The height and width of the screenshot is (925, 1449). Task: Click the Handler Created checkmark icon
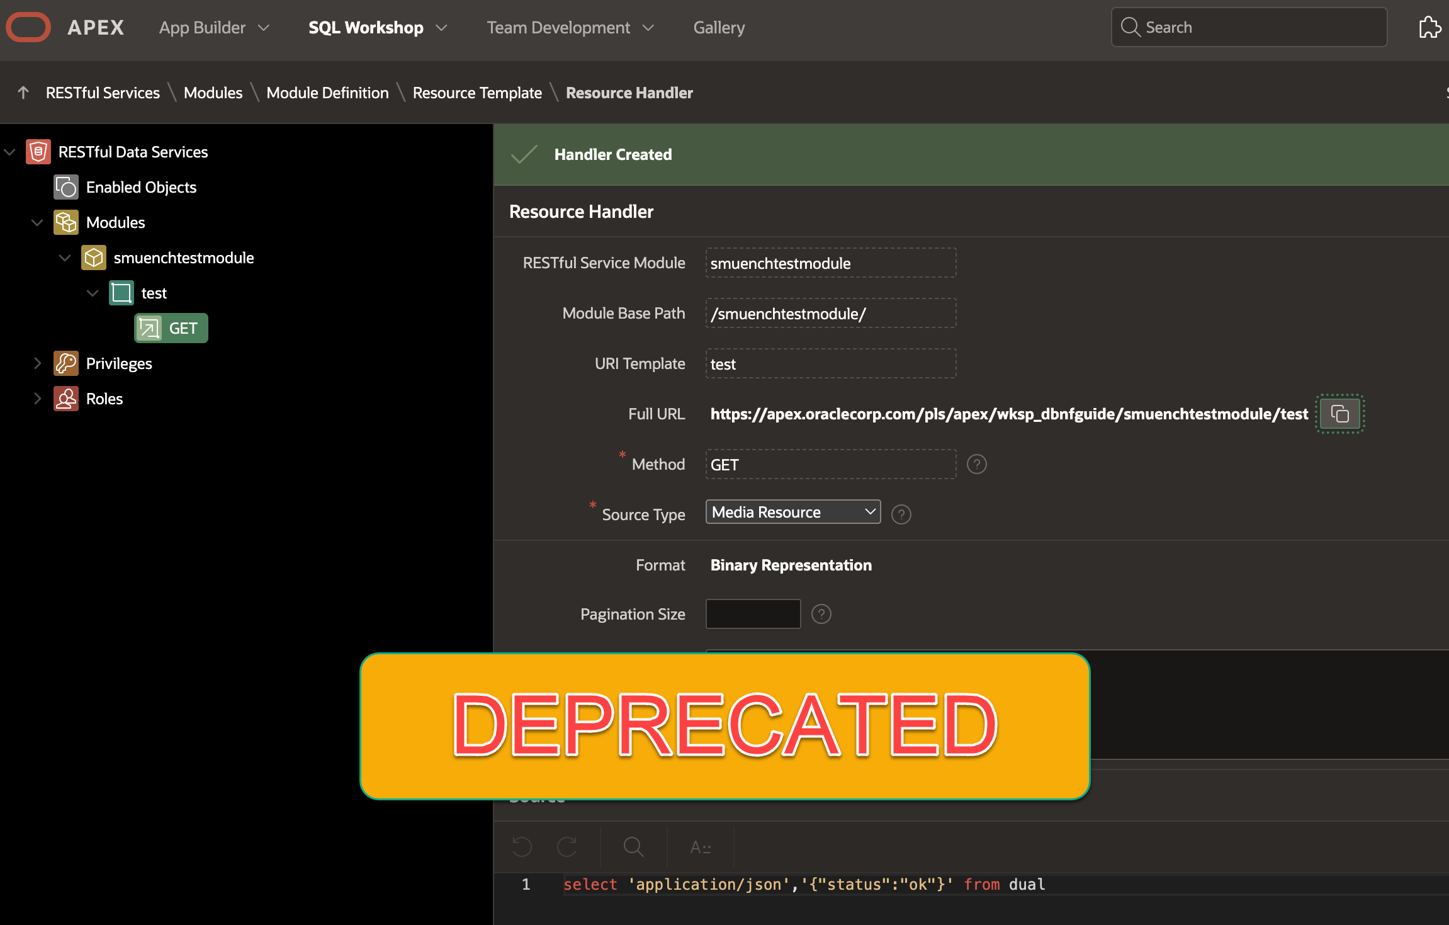(524, 154)
